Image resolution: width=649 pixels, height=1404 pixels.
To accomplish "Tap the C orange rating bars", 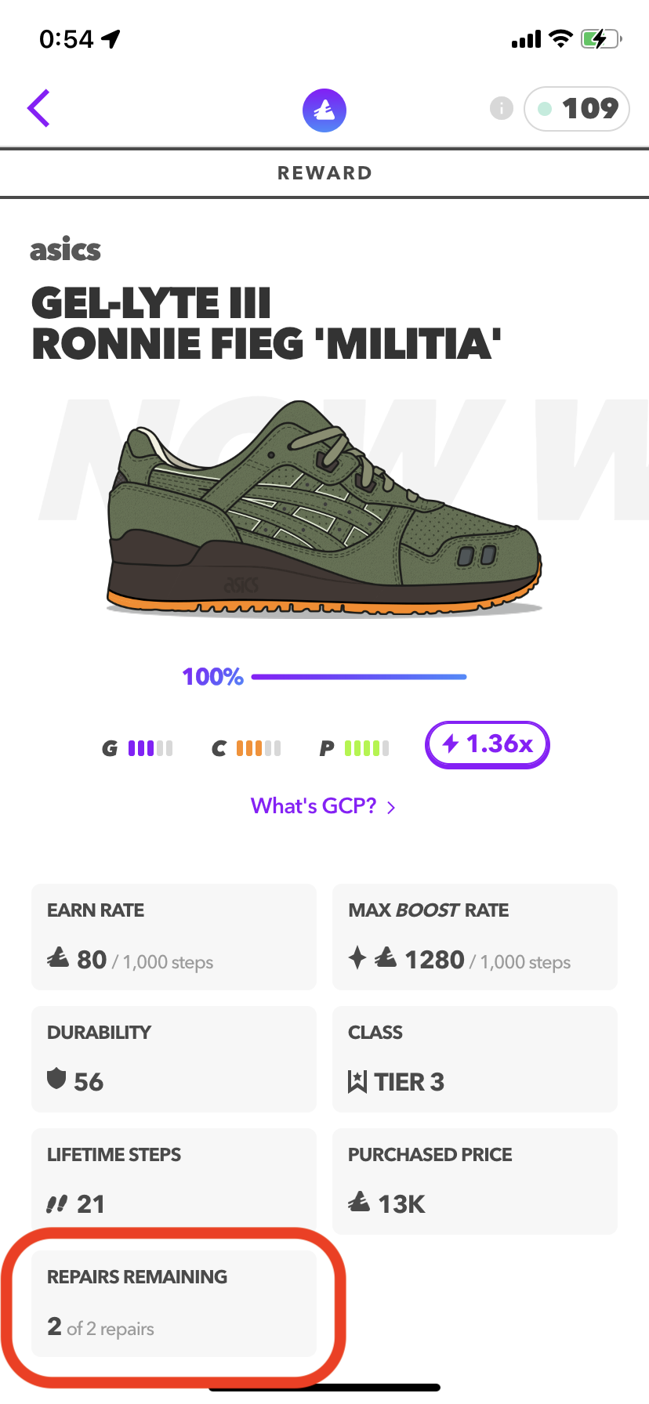I will (258, 748).
